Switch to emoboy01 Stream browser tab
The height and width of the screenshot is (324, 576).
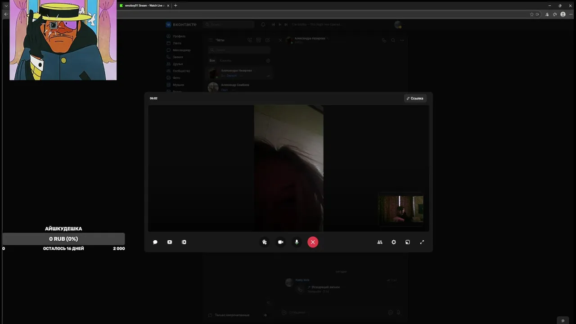(x=144, y=5)
